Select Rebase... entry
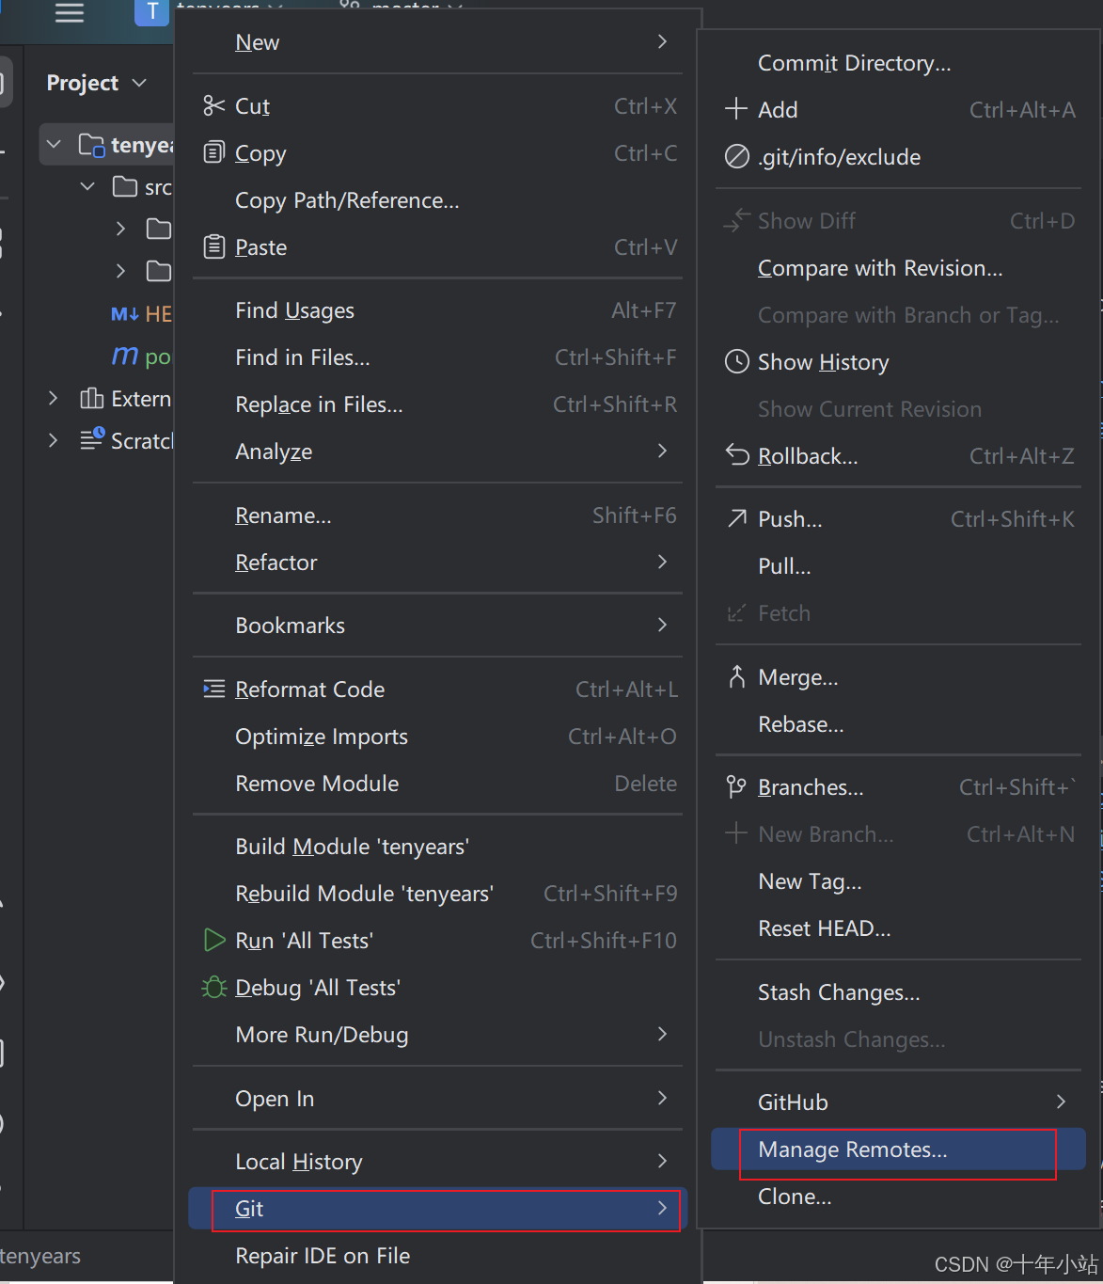 [899, 724]
